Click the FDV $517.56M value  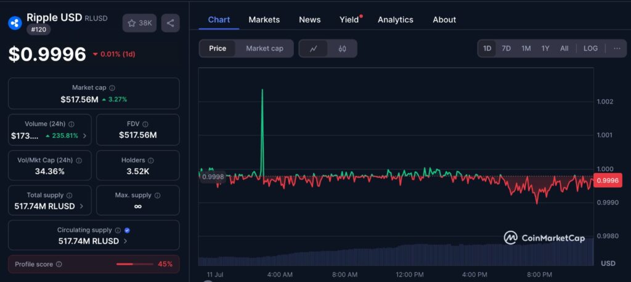pyautogui.click(x=137, y=135)
